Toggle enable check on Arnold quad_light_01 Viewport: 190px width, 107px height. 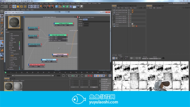(131, 16)
